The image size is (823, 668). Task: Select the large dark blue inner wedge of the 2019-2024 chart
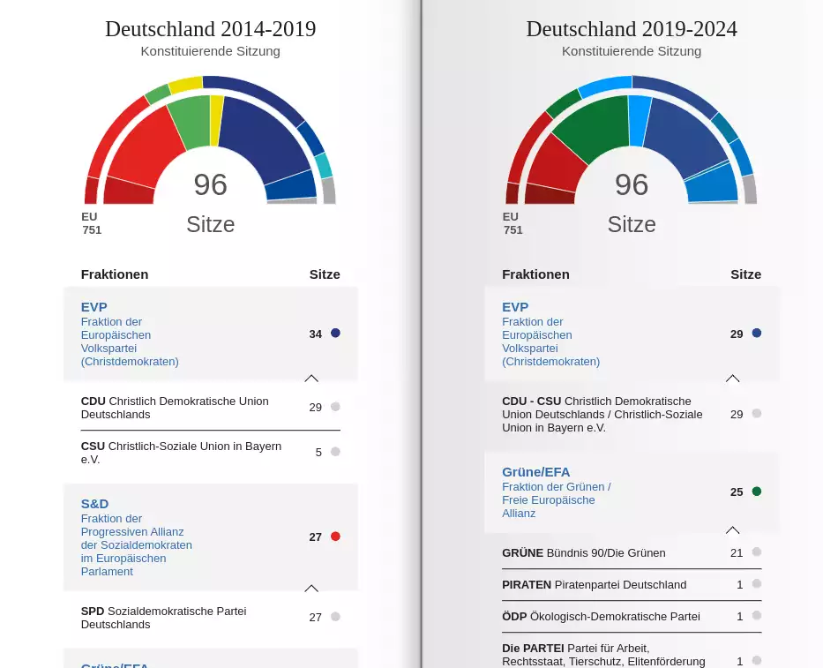(683, 134)
